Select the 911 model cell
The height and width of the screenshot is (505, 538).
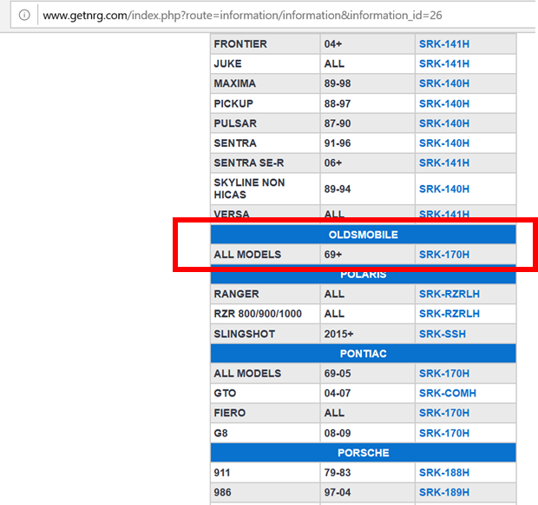point(266,473)
